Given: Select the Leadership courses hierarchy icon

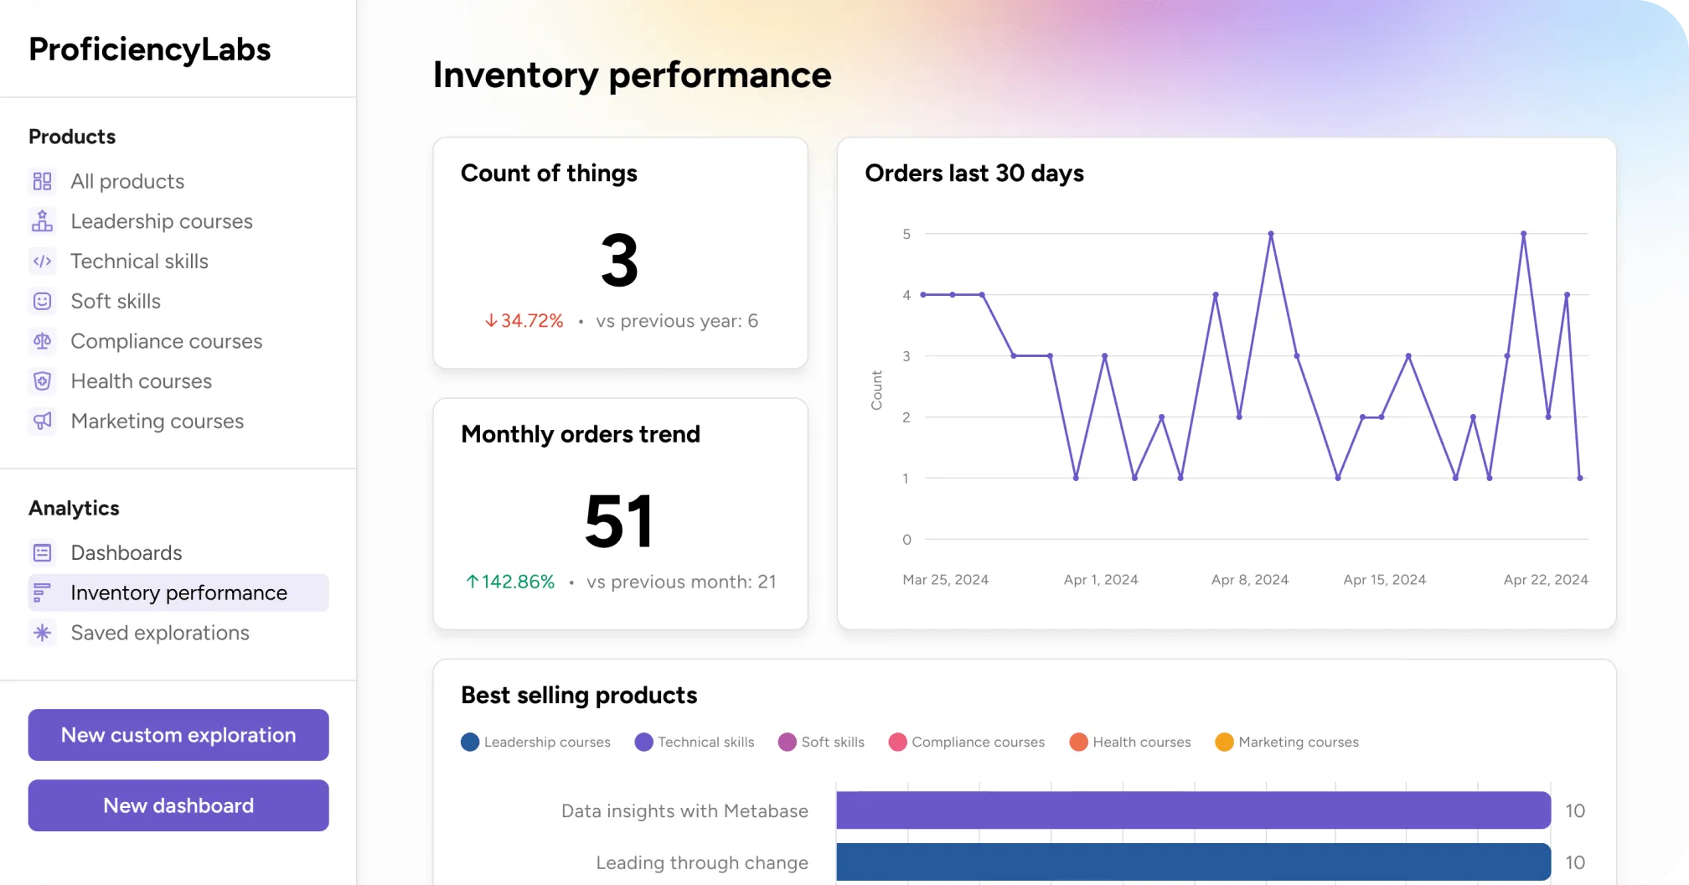Looking at the screenshot, I should 42,220.
